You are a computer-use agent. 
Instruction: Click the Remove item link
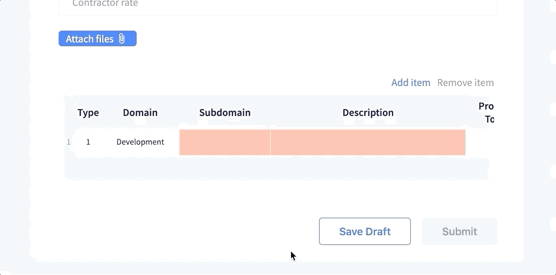tap(466, 83)
